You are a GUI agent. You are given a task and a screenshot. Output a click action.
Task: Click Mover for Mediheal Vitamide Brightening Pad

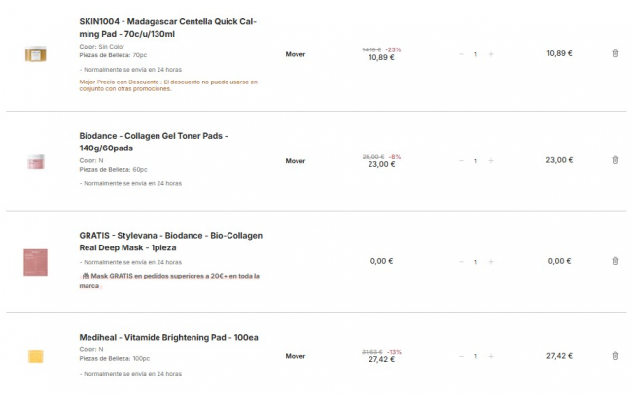296,356
